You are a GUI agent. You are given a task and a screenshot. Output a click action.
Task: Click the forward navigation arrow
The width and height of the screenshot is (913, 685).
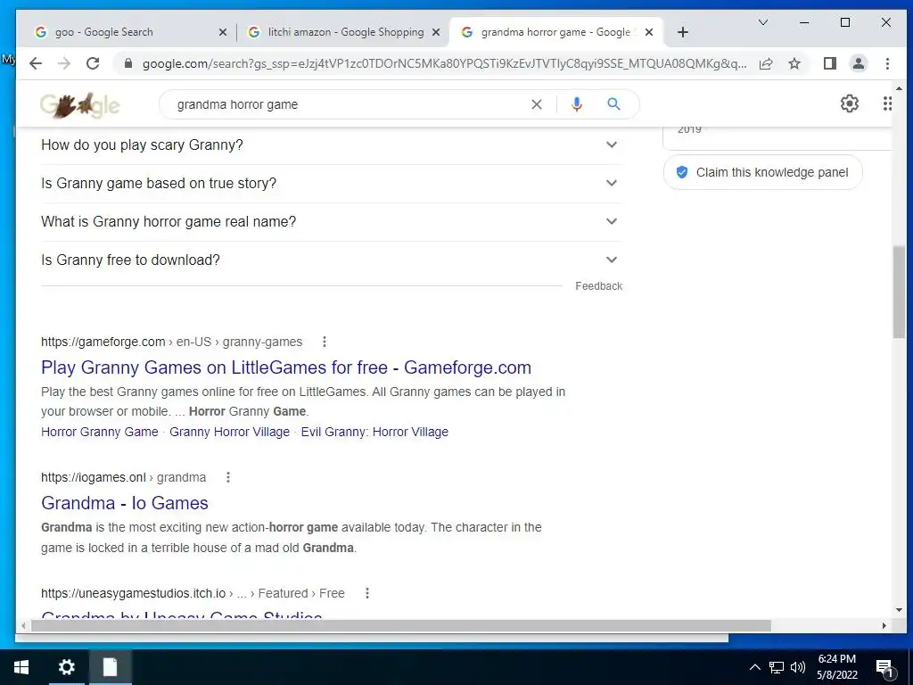(x=64, y=63)
